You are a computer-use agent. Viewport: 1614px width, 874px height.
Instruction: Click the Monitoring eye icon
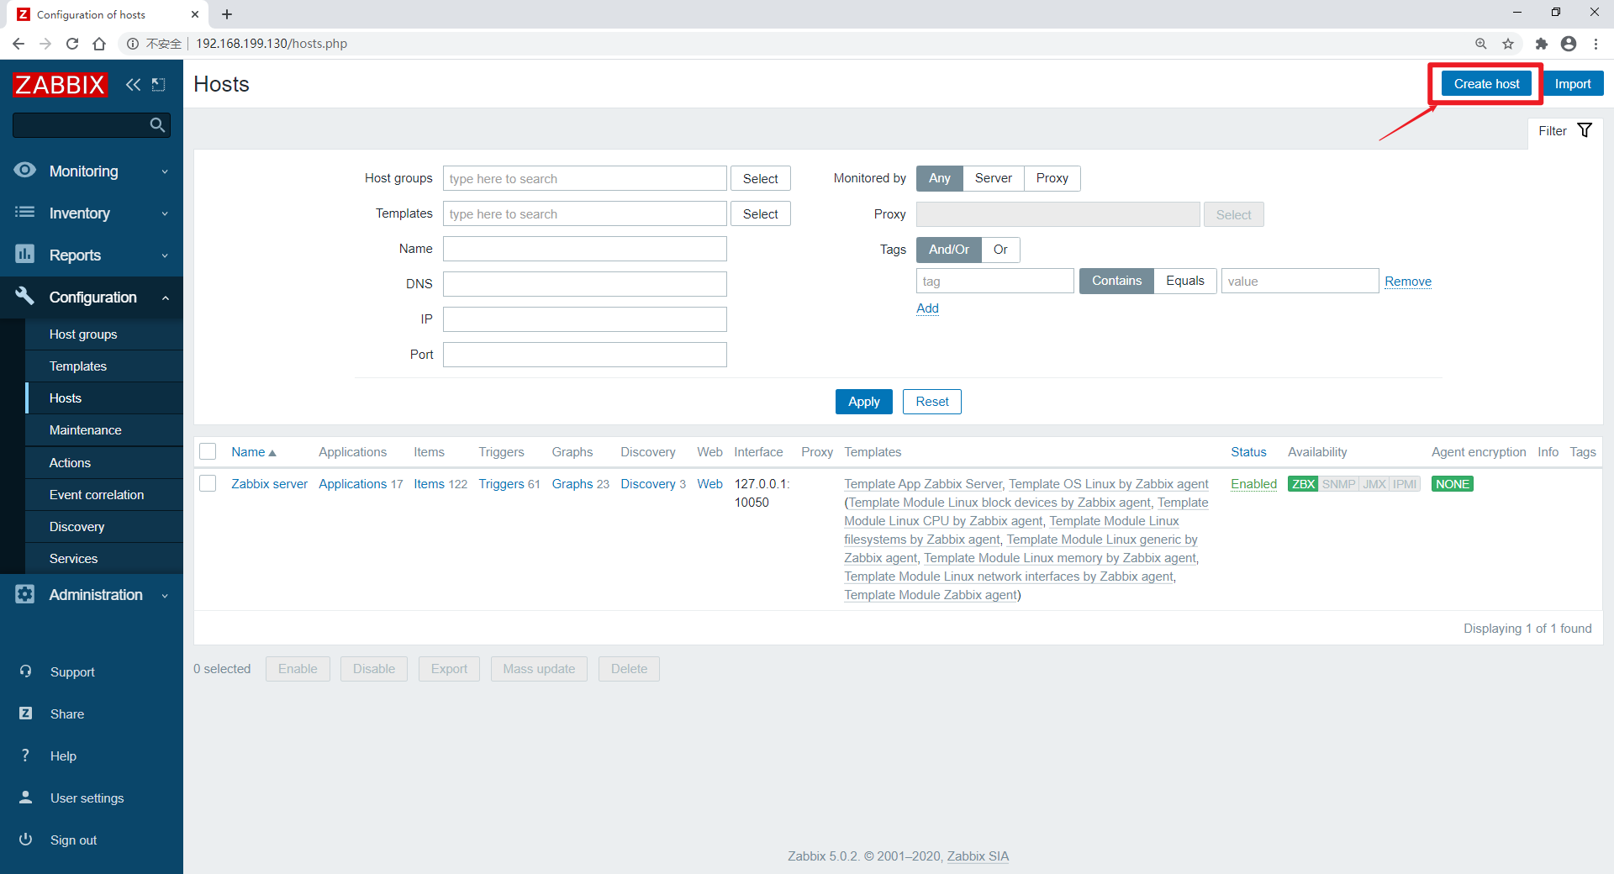point(25,171)
